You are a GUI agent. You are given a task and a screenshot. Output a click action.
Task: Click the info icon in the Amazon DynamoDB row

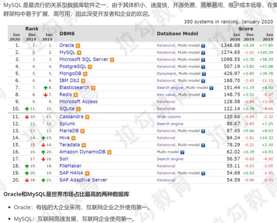click(182, 152)
